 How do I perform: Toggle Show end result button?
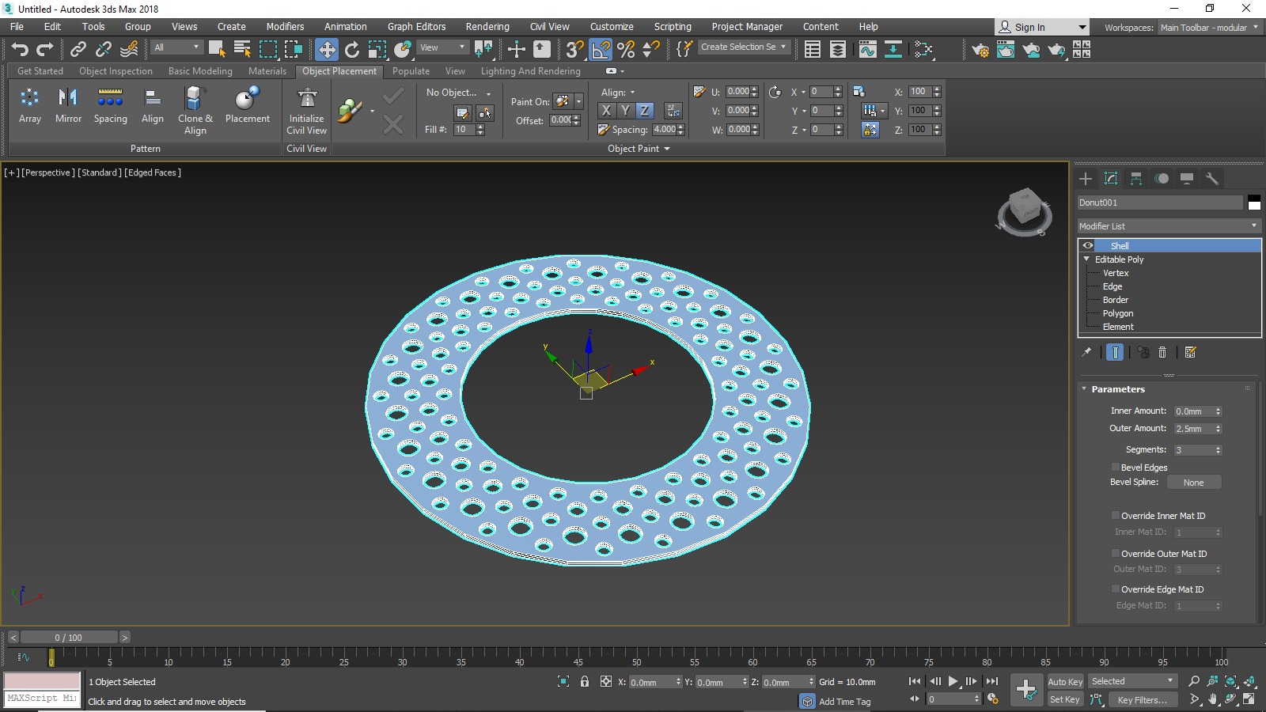coord(1115,352)
